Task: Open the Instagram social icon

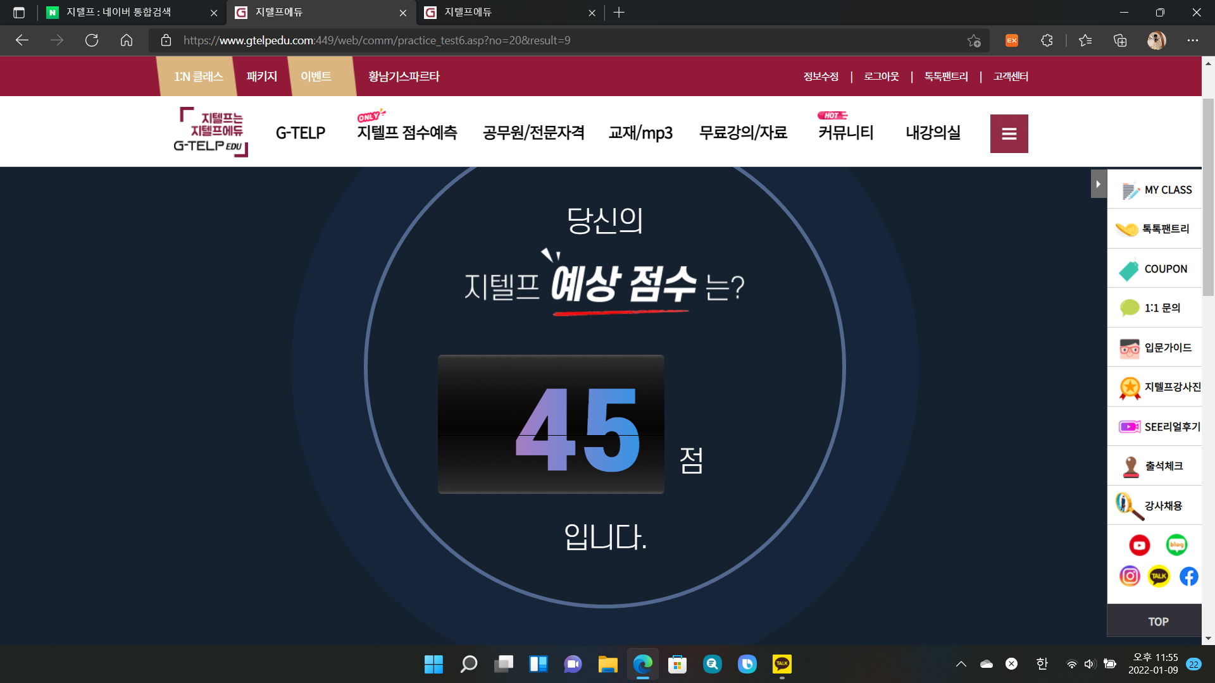Action: click(1130, 576)
